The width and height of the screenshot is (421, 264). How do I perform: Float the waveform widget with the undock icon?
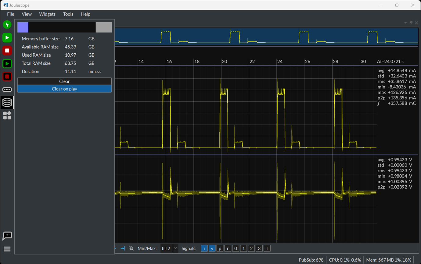click(411, 23)
